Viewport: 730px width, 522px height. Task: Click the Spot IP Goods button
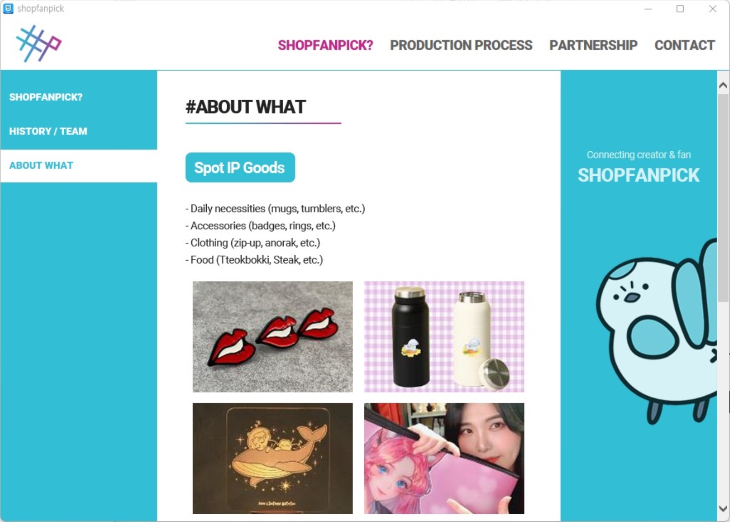[x=240, y=168]
